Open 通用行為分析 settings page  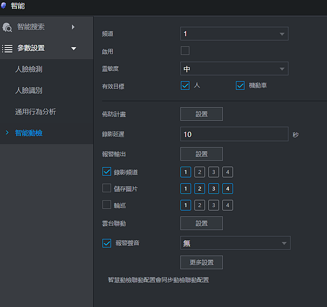coord(35,111)
